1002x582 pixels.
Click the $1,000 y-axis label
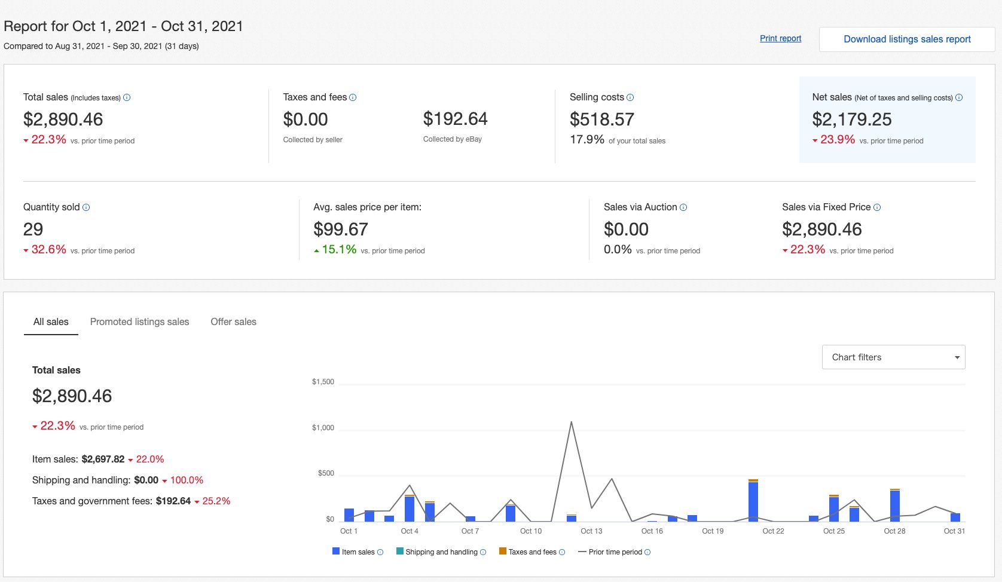tap(323, 428)
